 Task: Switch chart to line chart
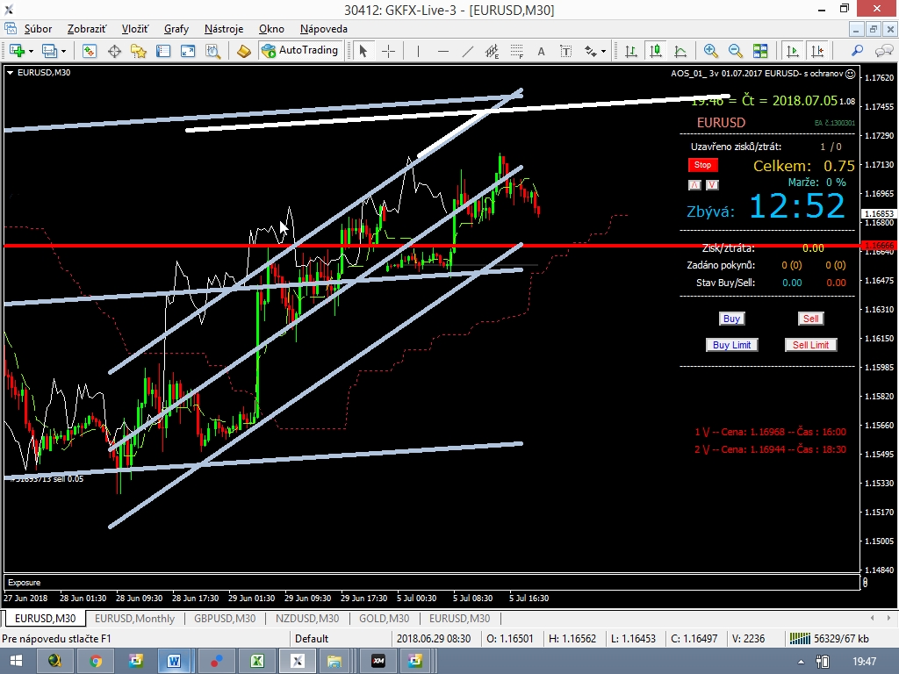point(680,51)
